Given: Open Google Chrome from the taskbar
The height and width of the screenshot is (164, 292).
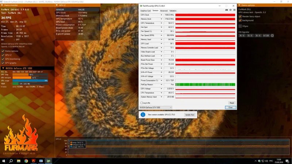Looking at the screenshot, I should tap(26, 161).
